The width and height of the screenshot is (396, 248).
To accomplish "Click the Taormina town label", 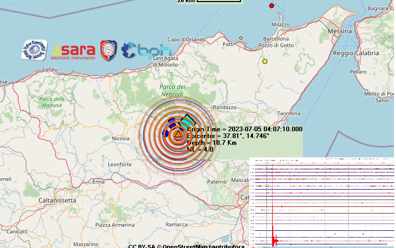I will click(289, 113).
